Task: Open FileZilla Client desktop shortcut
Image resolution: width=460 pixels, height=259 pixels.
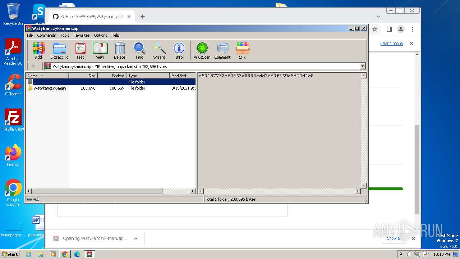Action: coord(13,120)
